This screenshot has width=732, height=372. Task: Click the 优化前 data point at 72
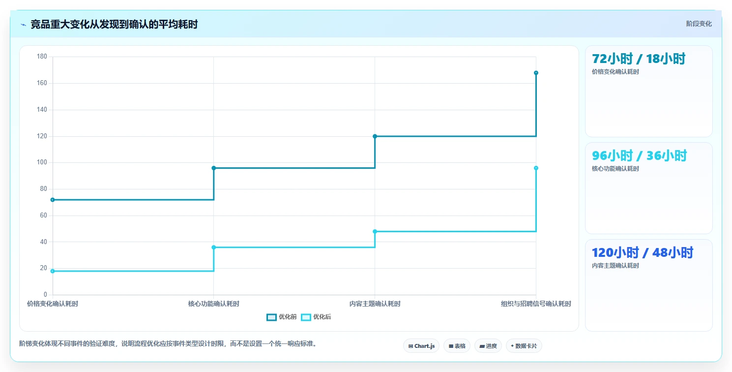[53, 200]
